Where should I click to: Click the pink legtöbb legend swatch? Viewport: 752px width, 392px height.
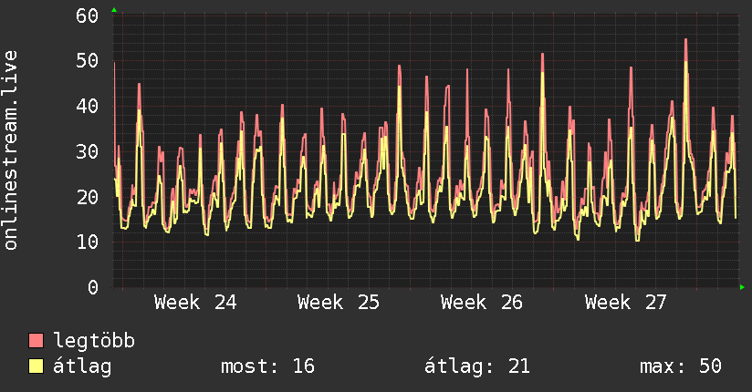(x=36, y=340)
